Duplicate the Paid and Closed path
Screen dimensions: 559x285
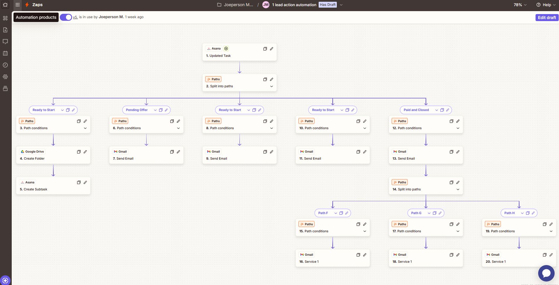pos(442,110)
